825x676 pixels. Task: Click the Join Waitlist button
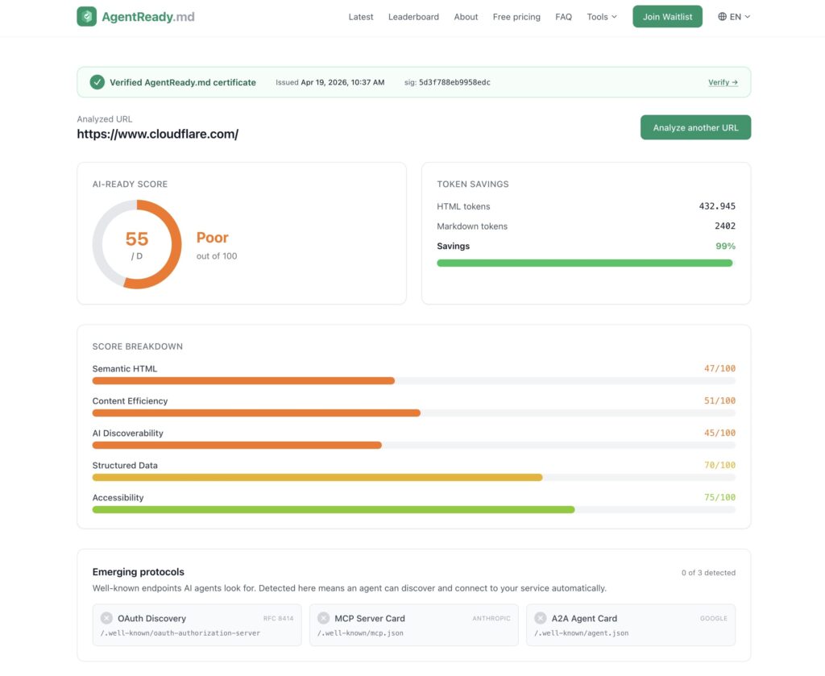coord(667,16)
